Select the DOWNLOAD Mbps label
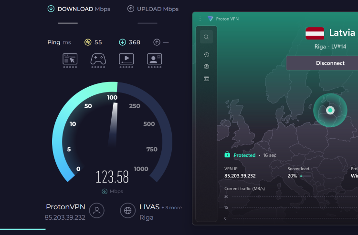Image resolution: width=358 pixels, height=235 pixels. tap(84, 9)
